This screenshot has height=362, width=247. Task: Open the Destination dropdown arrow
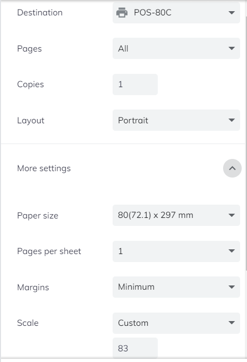click(x=232, y=12)
